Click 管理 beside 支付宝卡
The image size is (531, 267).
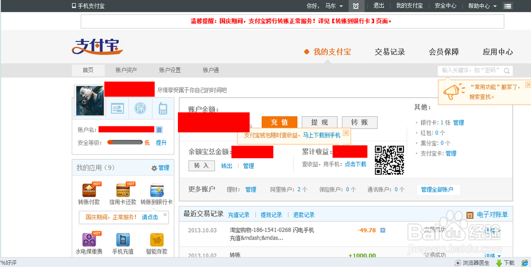[x=451, y=153]
